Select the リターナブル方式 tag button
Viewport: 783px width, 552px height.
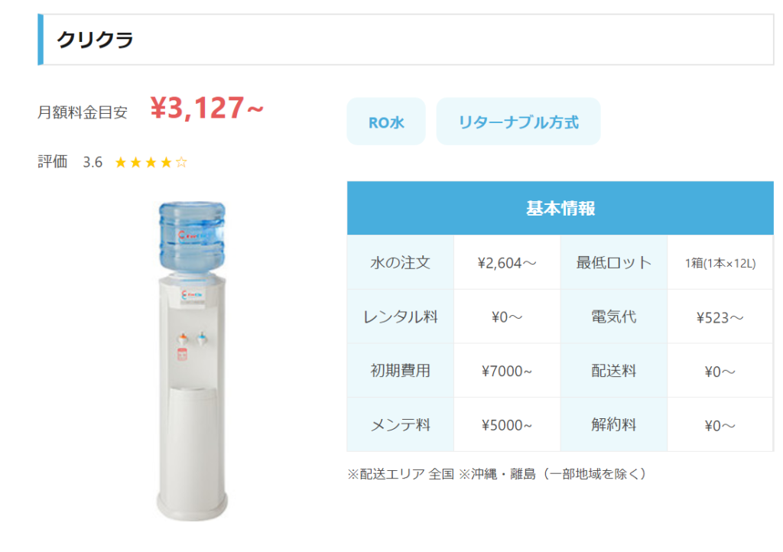[x=518, y=122]
